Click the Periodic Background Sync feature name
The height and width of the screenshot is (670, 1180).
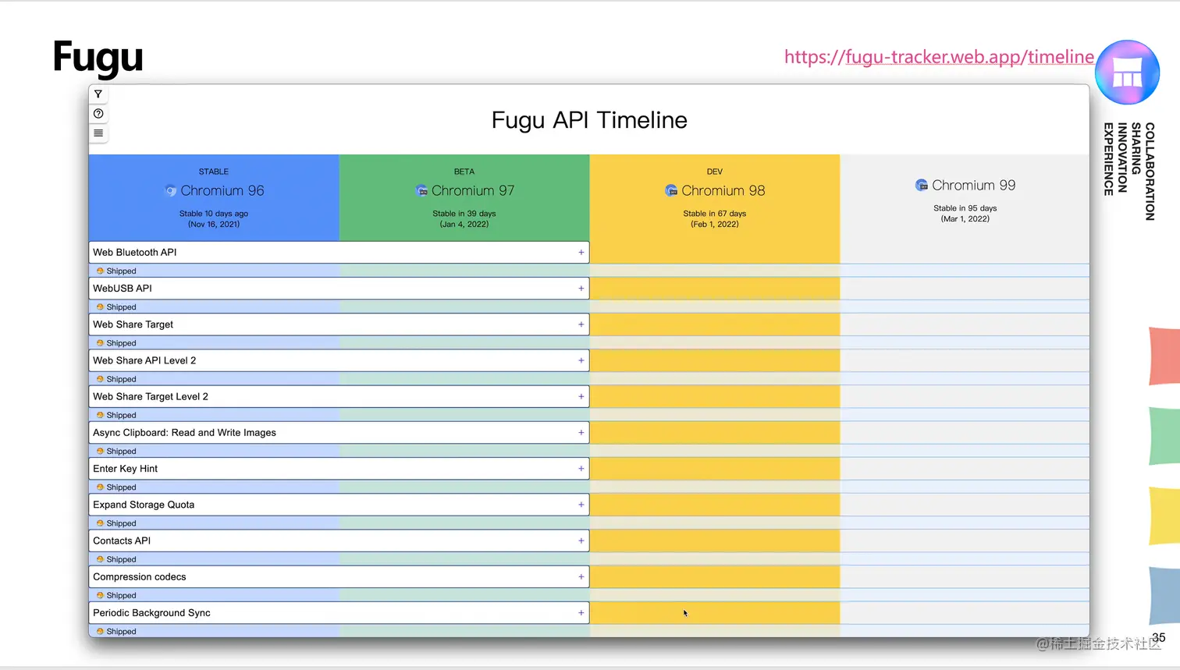152,613
